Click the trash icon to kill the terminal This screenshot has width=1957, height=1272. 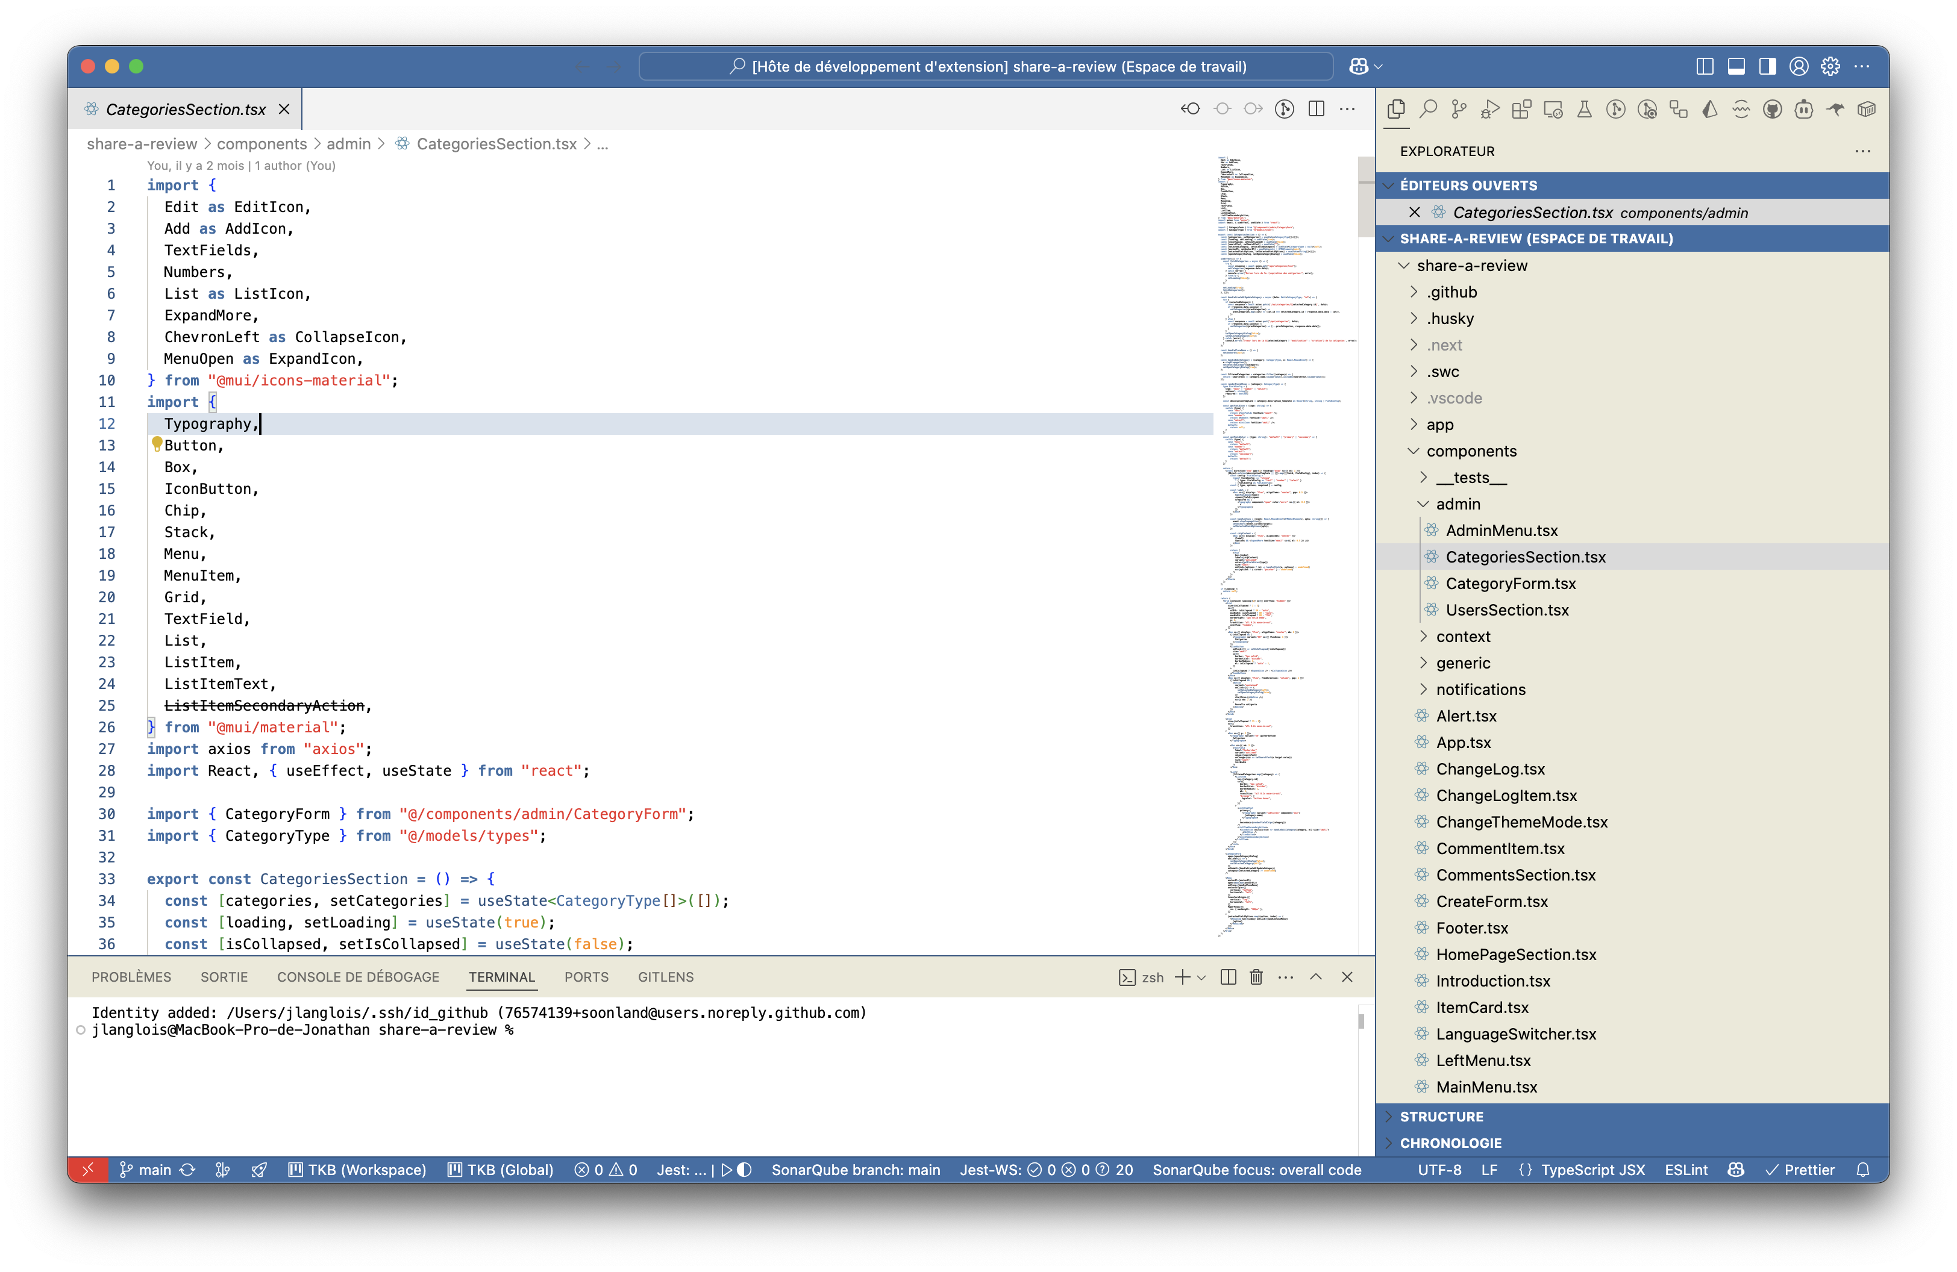coord(1256,977)
